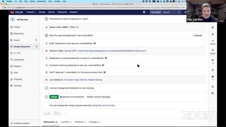Open the spring-app project avatar

click(x=13, y=19)
